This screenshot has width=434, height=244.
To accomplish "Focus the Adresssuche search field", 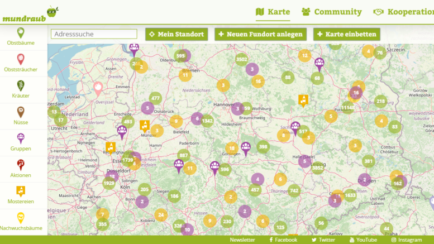I will (94, 34).
